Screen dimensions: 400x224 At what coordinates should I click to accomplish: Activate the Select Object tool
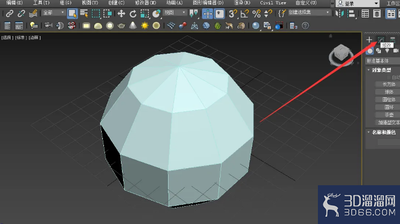tap(72, 14)
